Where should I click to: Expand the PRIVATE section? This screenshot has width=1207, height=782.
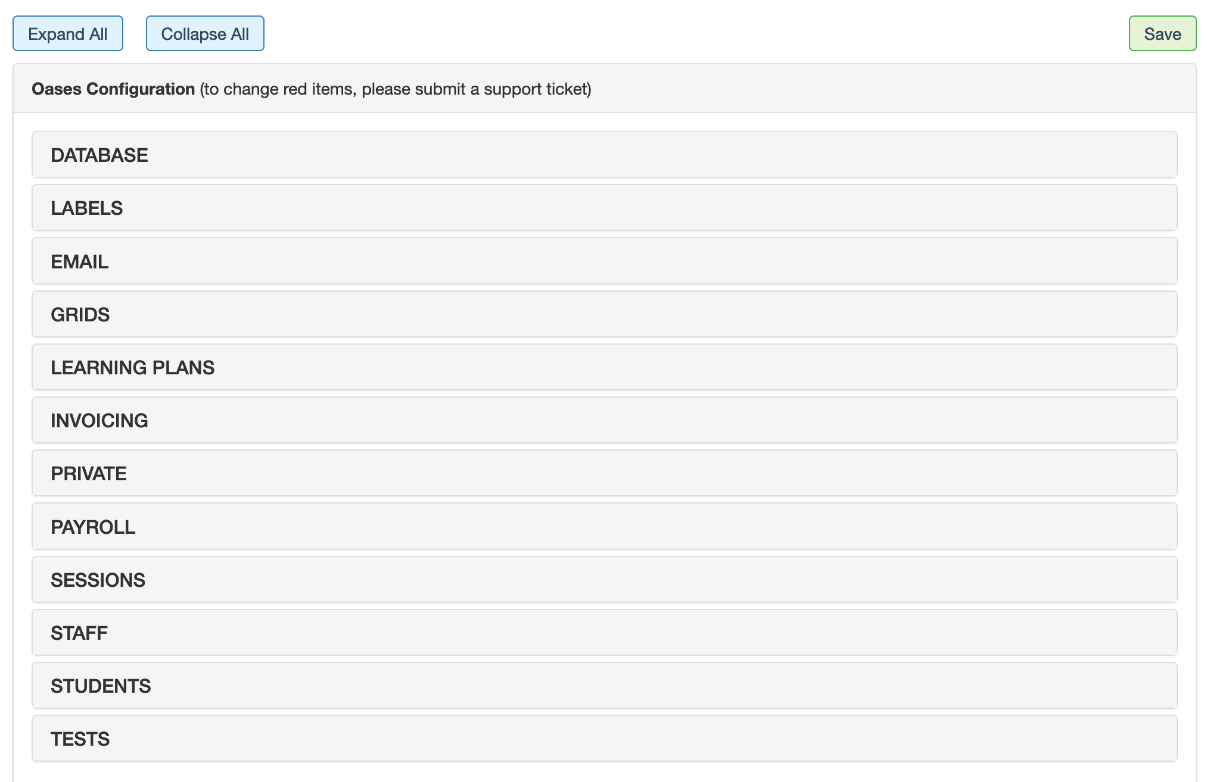tap(604, 473)
